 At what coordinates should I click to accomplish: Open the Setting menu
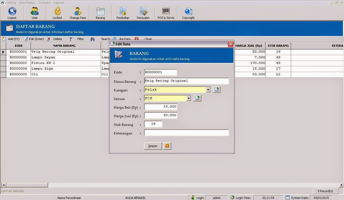pyautogui.click(x=11, y=3)
